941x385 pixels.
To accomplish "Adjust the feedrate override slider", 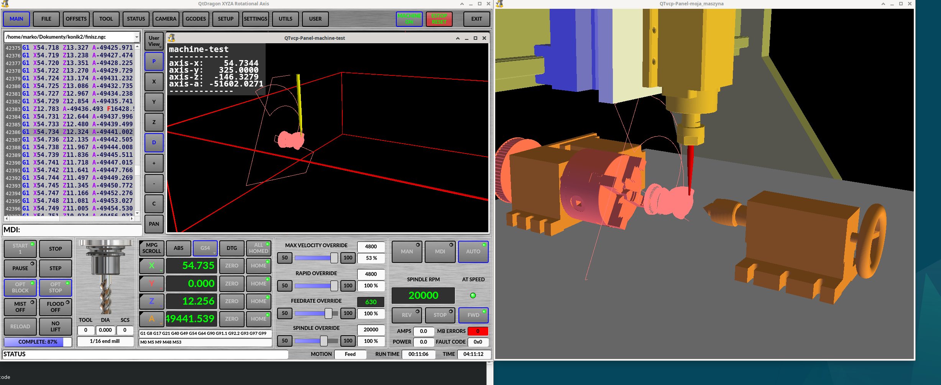I will tap(328, 313).
